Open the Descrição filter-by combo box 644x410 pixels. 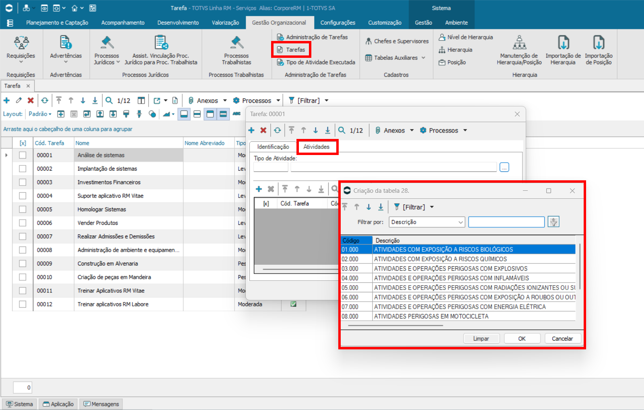coord(427,222)
